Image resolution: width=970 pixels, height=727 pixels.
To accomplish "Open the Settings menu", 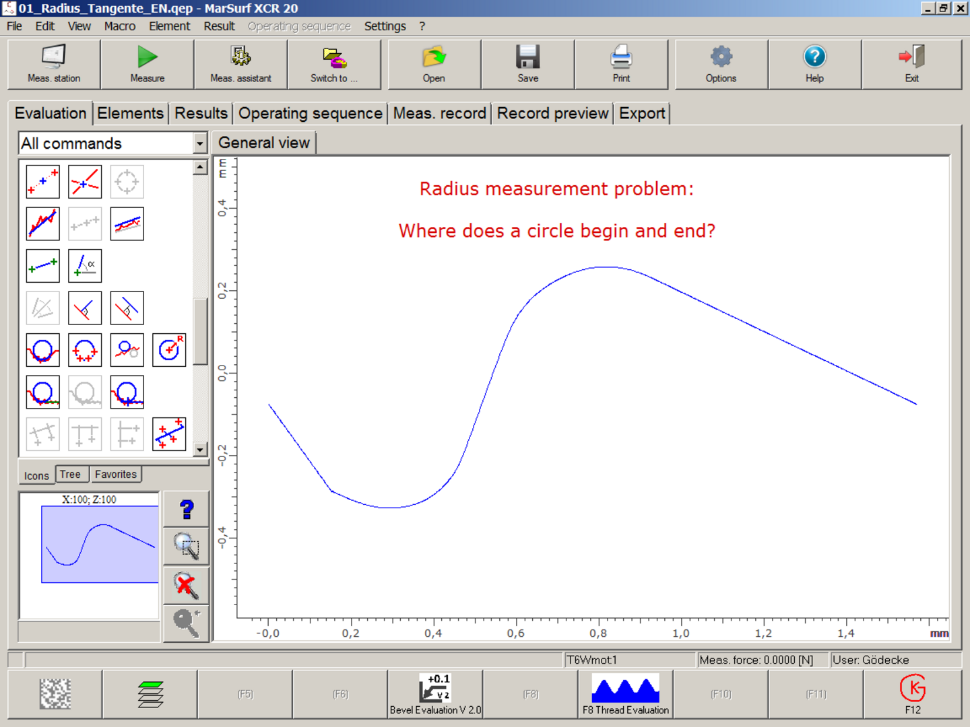I will pos(385,26).
